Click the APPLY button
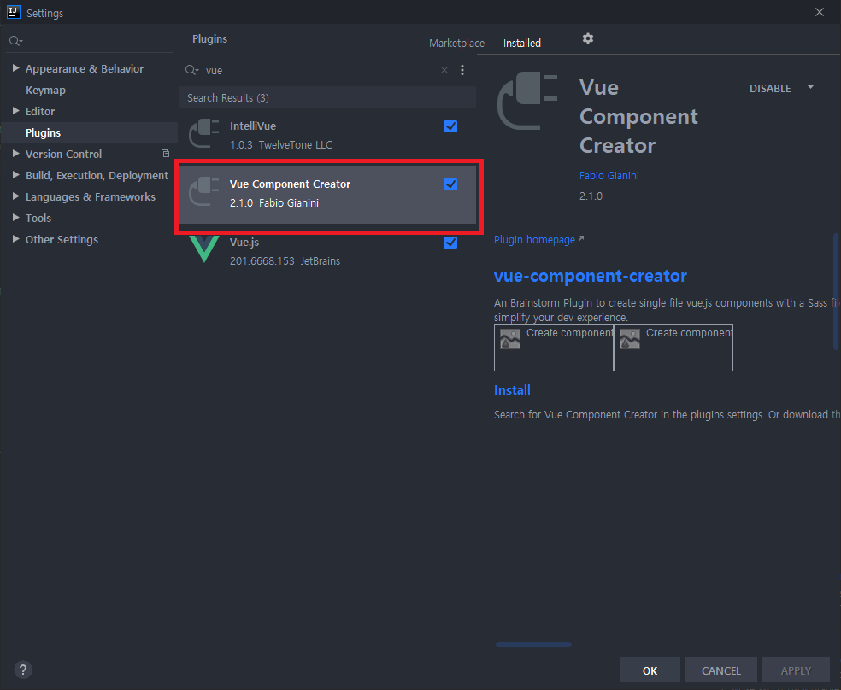The width and height of the screenshot is (841, 690). (796, 670)
